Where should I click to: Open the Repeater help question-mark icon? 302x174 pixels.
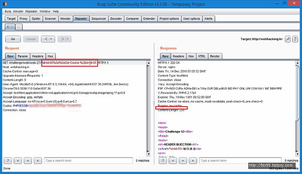pos(295,39)
